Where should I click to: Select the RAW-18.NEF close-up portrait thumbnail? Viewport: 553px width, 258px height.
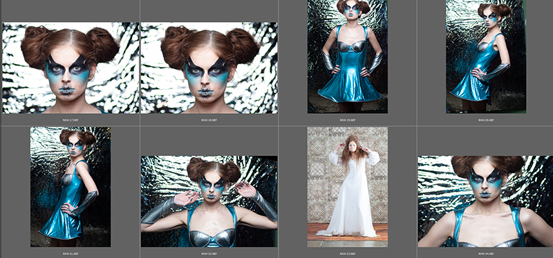pyautogui.click(x=209, y=68)
